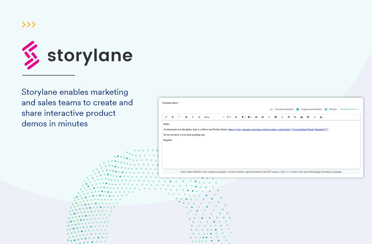Open the font size dropdown

[229, 117]
